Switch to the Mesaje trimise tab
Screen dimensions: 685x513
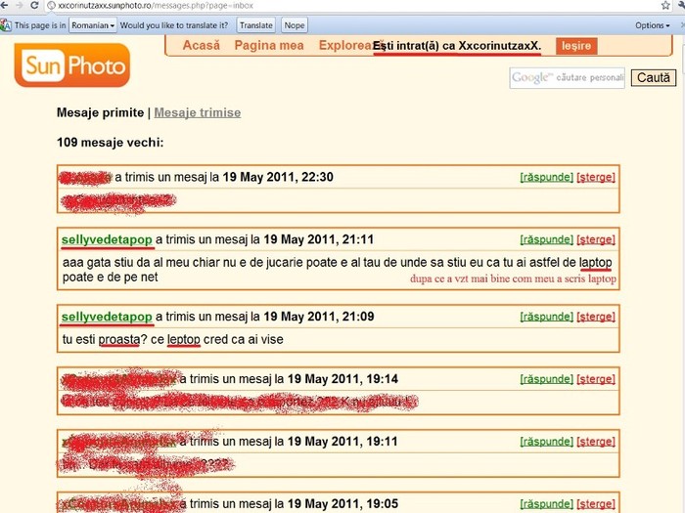[x=197, y=112]
